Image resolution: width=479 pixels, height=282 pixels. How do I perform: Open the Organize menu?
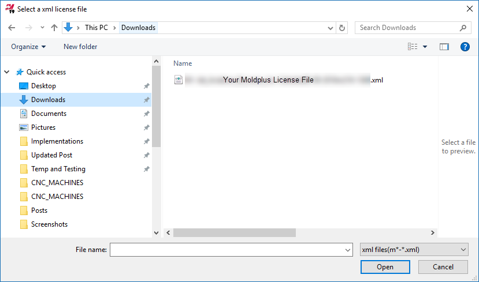[x=28, y=47]
